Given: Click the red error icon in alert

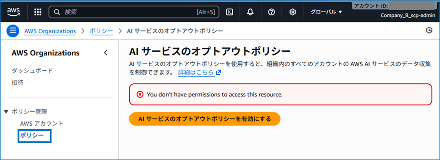Looking at the screenshot, I should point(140,94).
